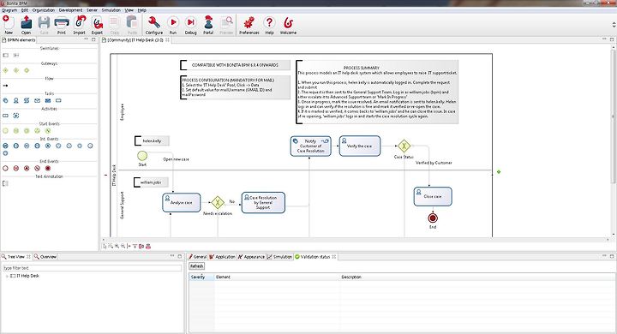Pick the first gateway icon in palette
The width and height of the screenshot is (617, 334).
[5, 70]
